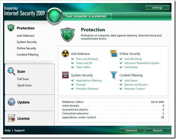Toggle the Firewall checkmark
Image resolution: width=176 pixels, height=139 pixels.
(x=73, y=85)
